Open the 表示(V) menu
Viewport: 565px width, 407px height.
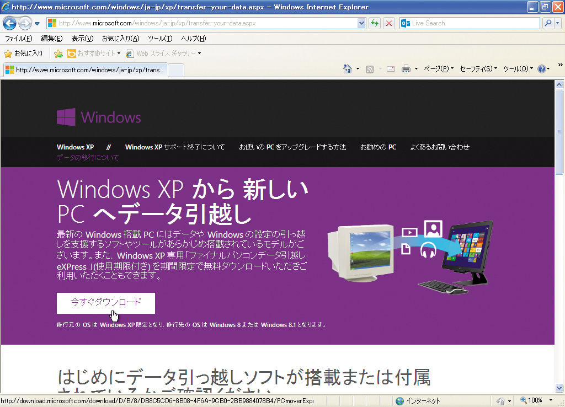tap(82, 39)
